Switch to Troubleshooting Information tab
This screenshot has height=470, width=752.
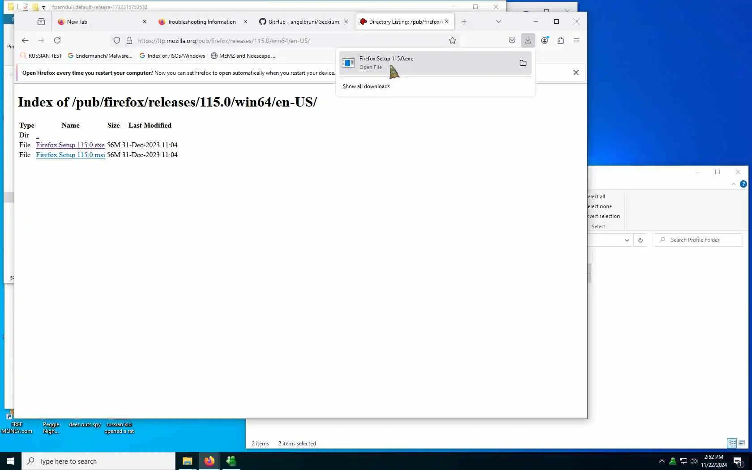click(203, 21)
